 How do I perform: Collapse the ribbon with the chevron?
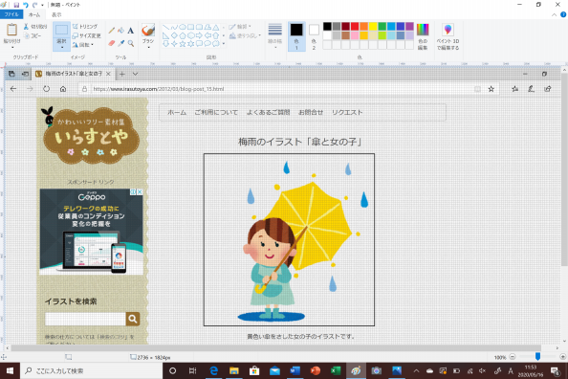554,15
